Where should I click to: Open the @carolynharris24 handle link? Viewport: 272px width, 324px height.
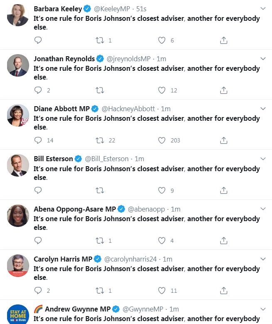coord(130,259)
